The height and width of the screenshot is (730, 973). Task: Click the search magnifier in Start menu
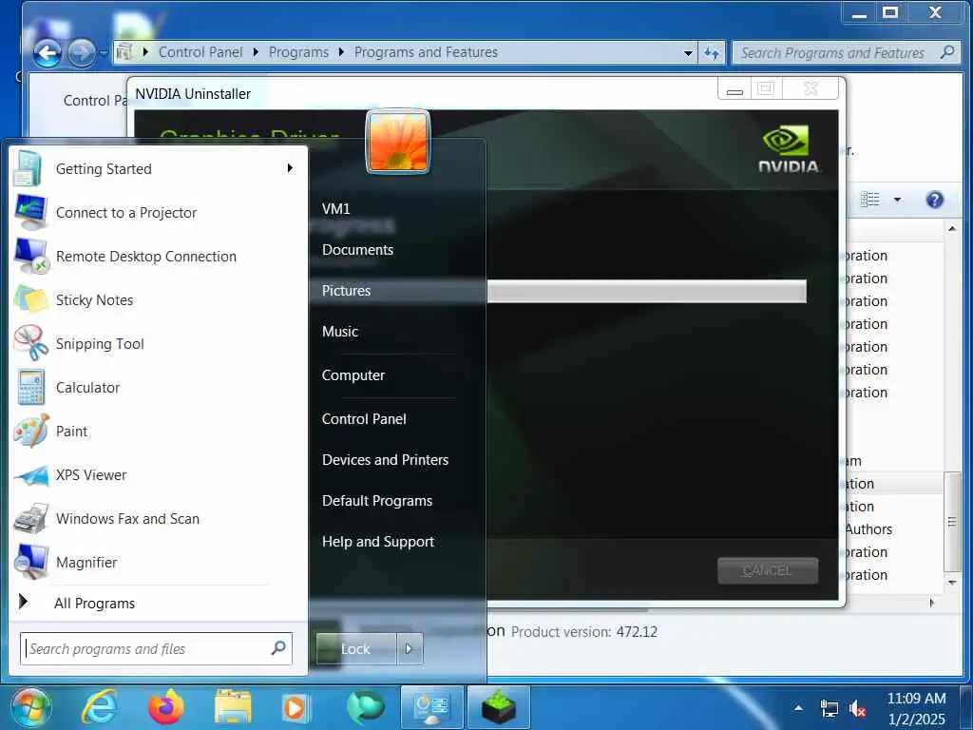tap(278, 648)
